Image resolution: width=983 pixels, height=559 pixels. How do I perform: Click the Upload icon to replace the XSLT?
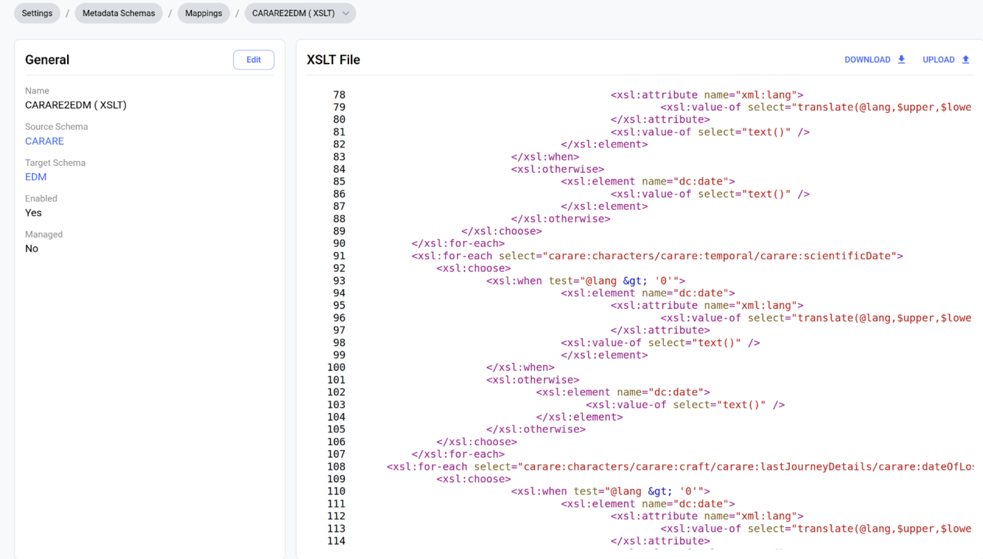pos(965,59)
